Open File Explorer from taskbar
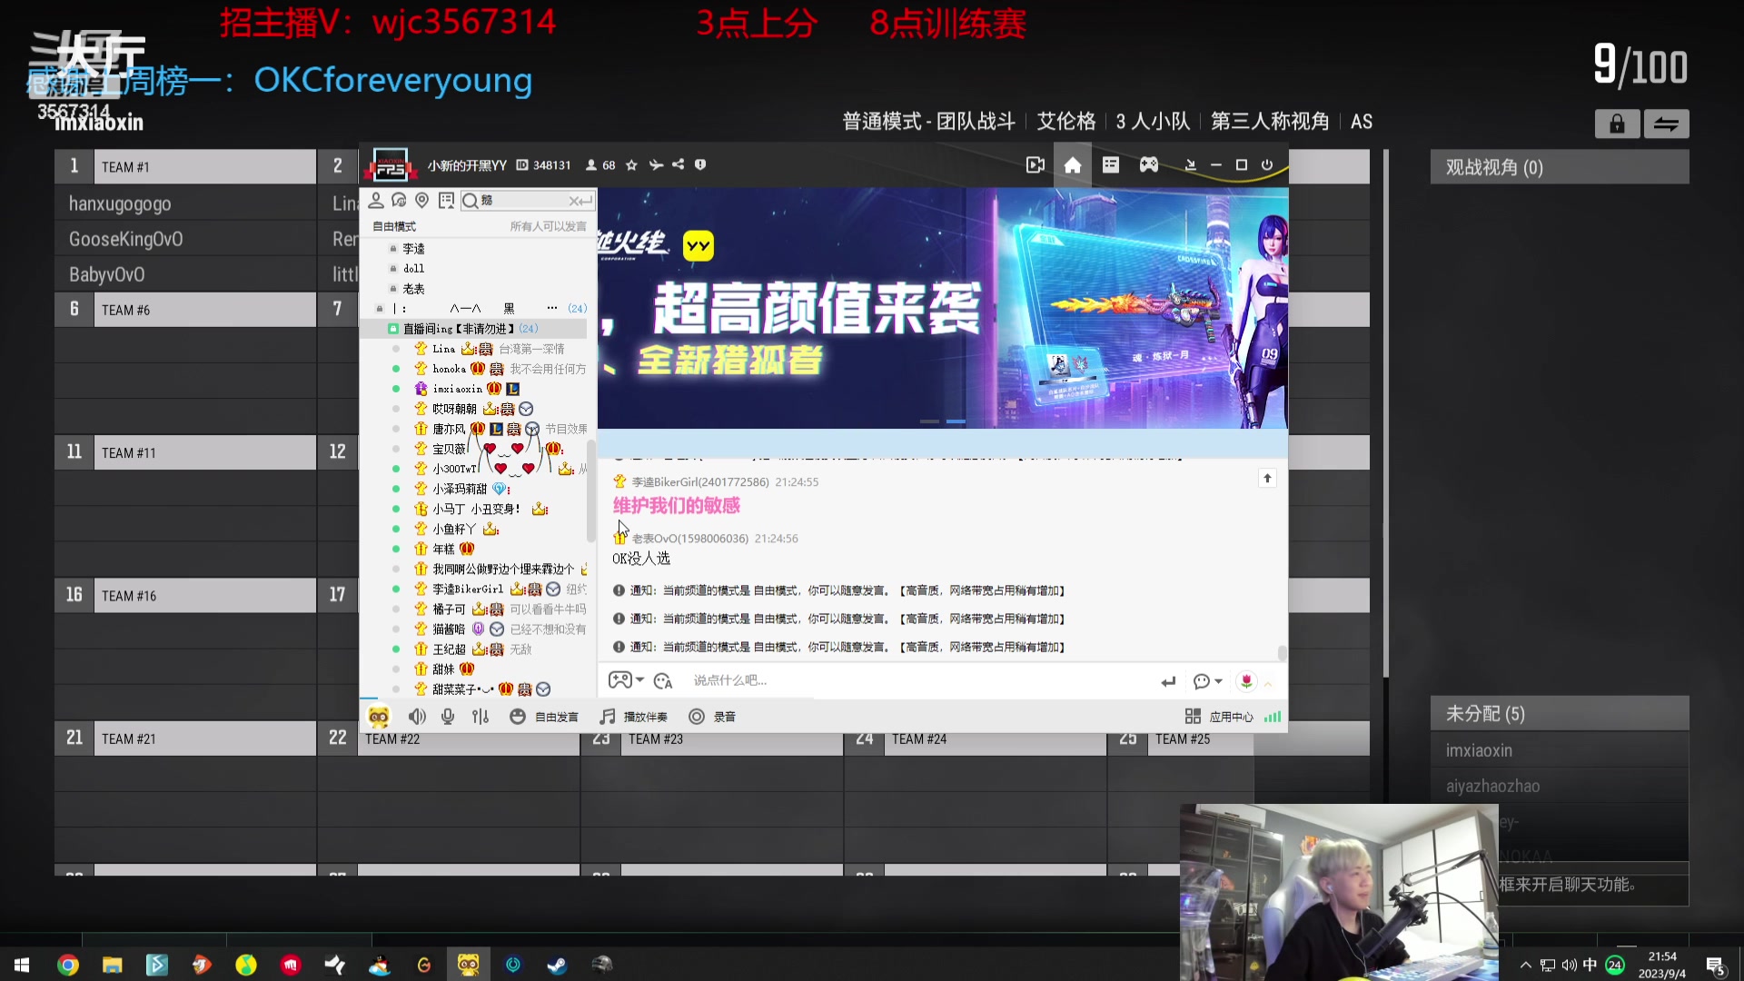This screenshot has height=981, width=1744. pyautogui.click(x=112, y=965)
